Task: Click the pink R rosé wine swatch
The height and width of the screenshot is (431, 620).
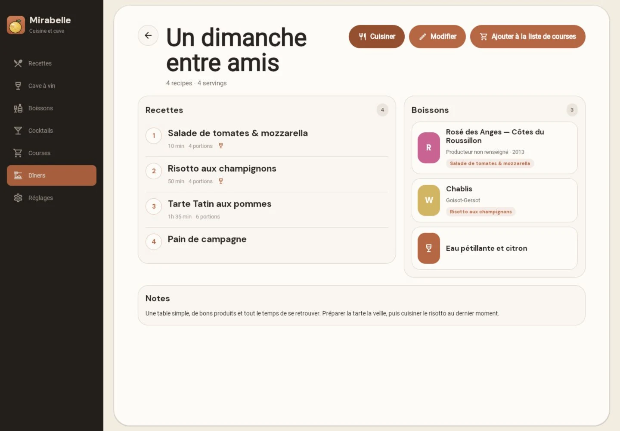Action: [429, 148]
